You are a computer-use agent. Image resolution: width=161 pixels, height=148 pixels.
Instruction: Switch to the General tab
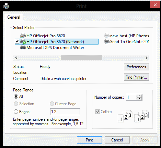point(14,17)
